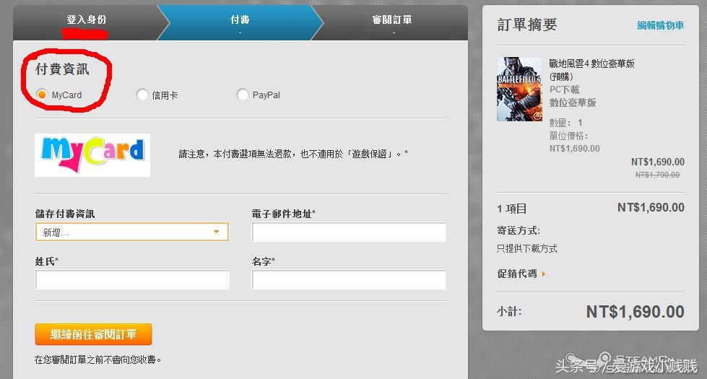Expand the 促銷代碼 promo code arrow
The height and width of the screenshot is (379, 707).
point(544,274)
